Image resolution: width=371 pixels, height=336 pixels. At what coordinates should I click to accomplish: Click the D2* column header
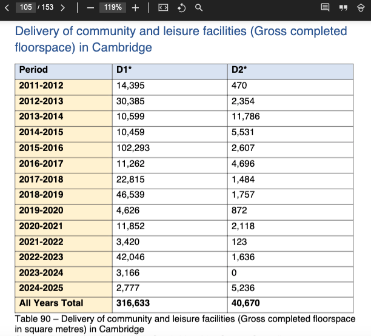point(239,70)
